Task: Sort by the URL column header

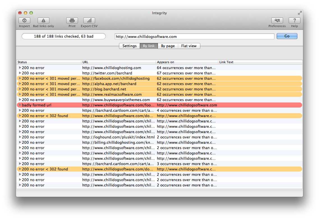Action: pyautogui.click(x=118, y=62)
